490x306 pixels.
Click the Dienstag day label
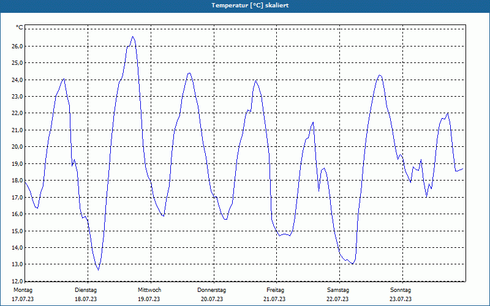click(86, 290)
